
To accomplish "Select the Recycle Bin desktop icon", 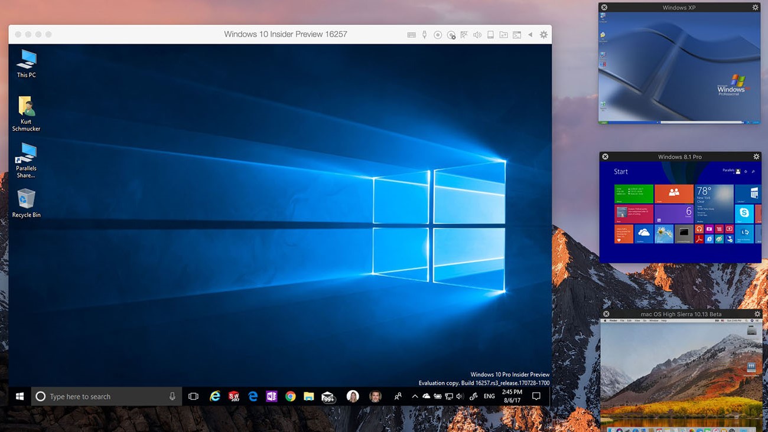I will click(x=26, y=203).
